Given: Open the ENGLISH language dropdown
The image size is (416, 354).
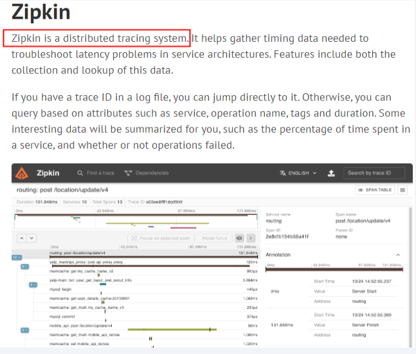Looking at the screenshot, I should click(x=298, y=173).
